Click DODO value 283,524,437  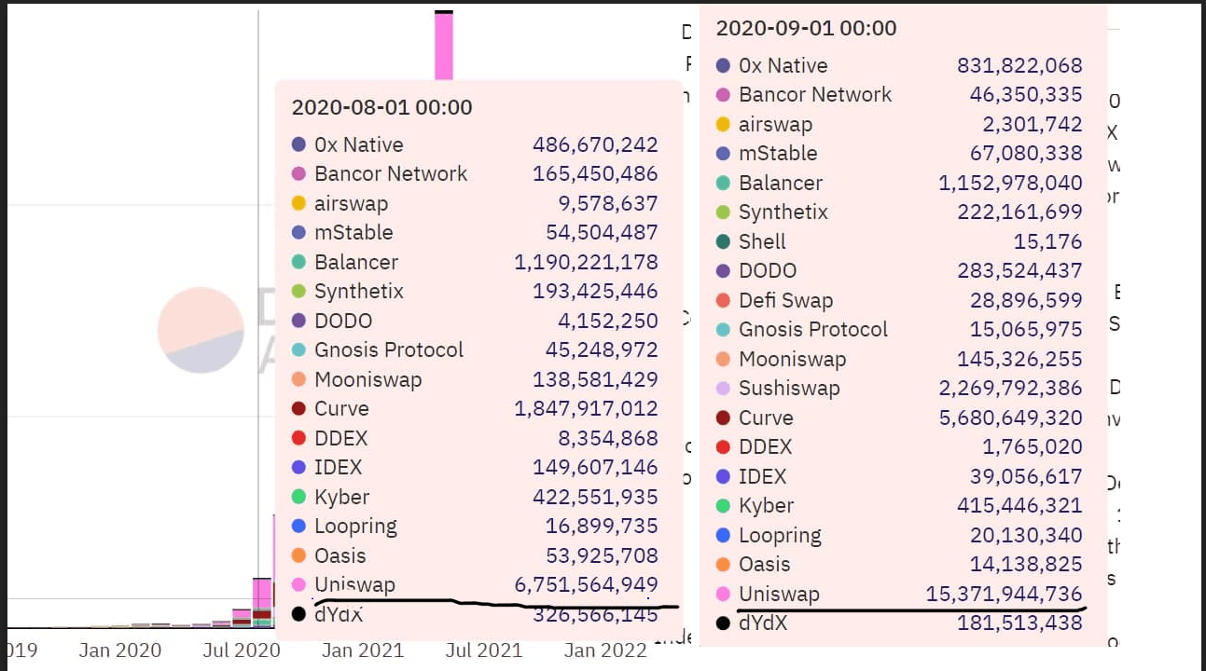coord(1019,271)
